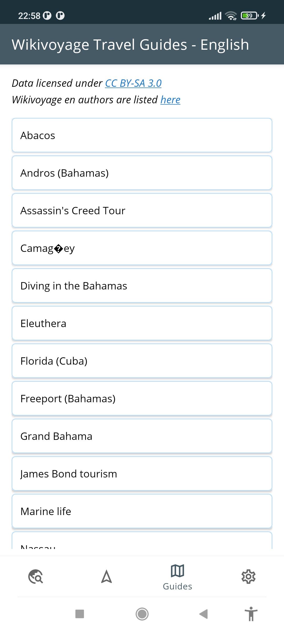Open the Abacos travel guide
The height and width of the screenshot is (631, 284).
(142, 135)
